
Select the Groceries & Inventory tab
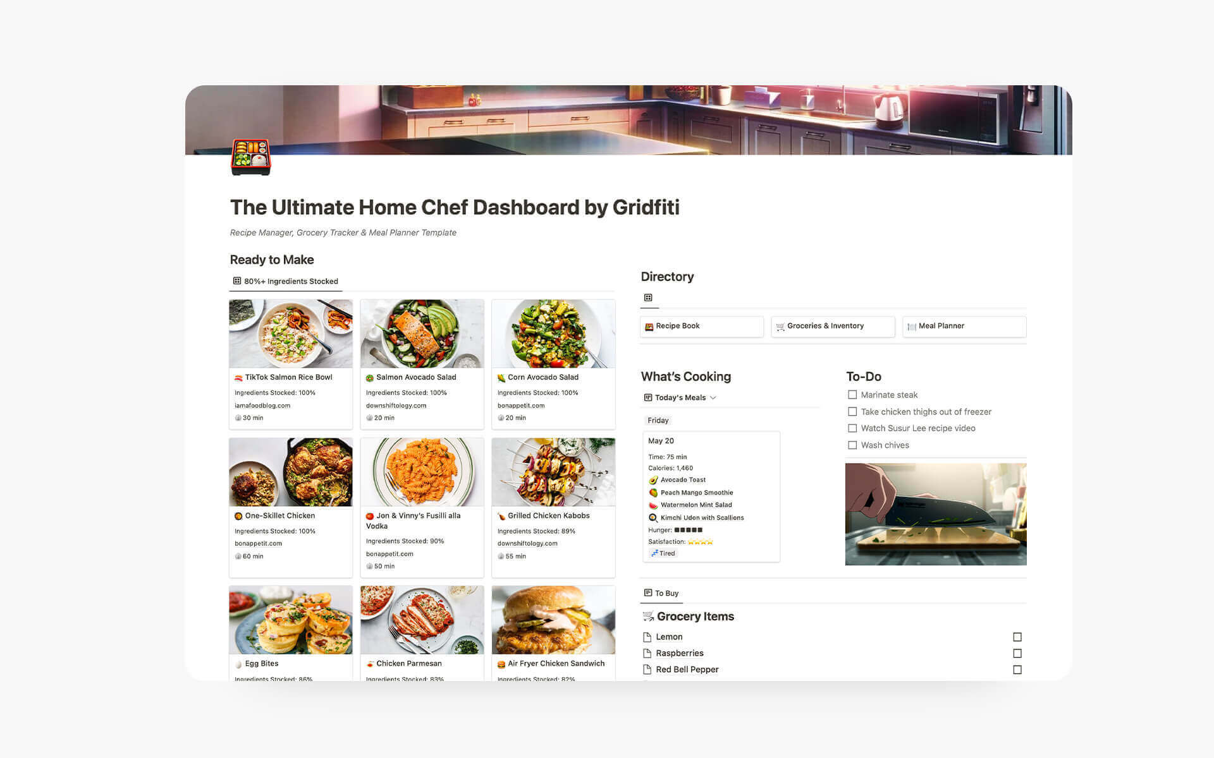833,327
